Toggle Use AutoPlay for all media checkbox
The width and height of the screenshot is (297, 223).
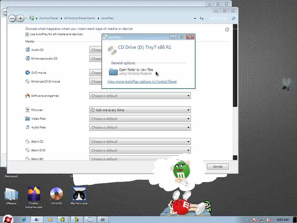pos(27,34)
